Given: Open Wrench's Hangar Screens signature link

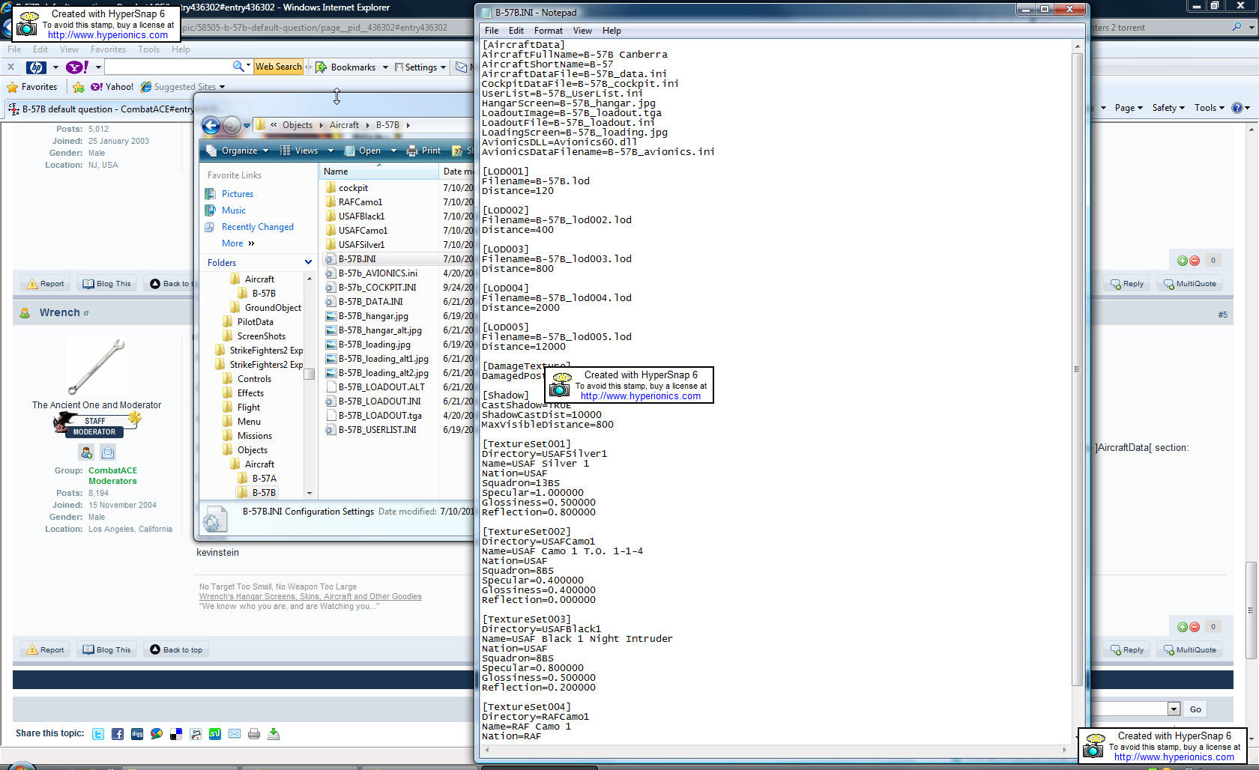Looking at the screenshot, I should click(x=310, y=597).
